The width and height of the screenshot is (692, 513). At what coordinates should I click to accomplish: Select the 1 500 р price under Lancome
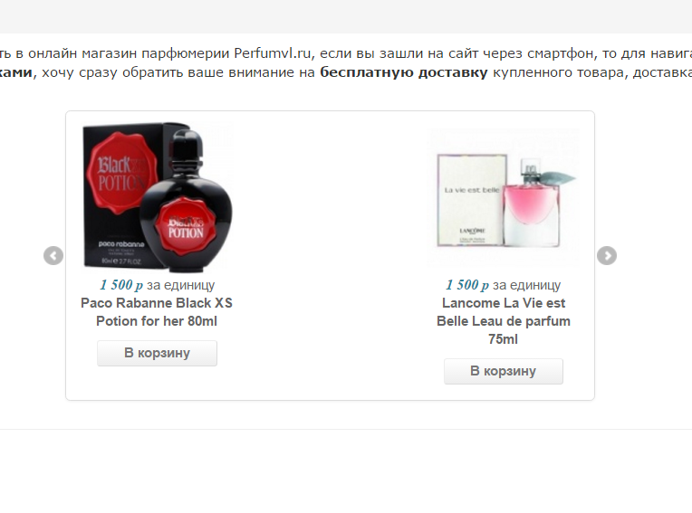click(467, 285)
